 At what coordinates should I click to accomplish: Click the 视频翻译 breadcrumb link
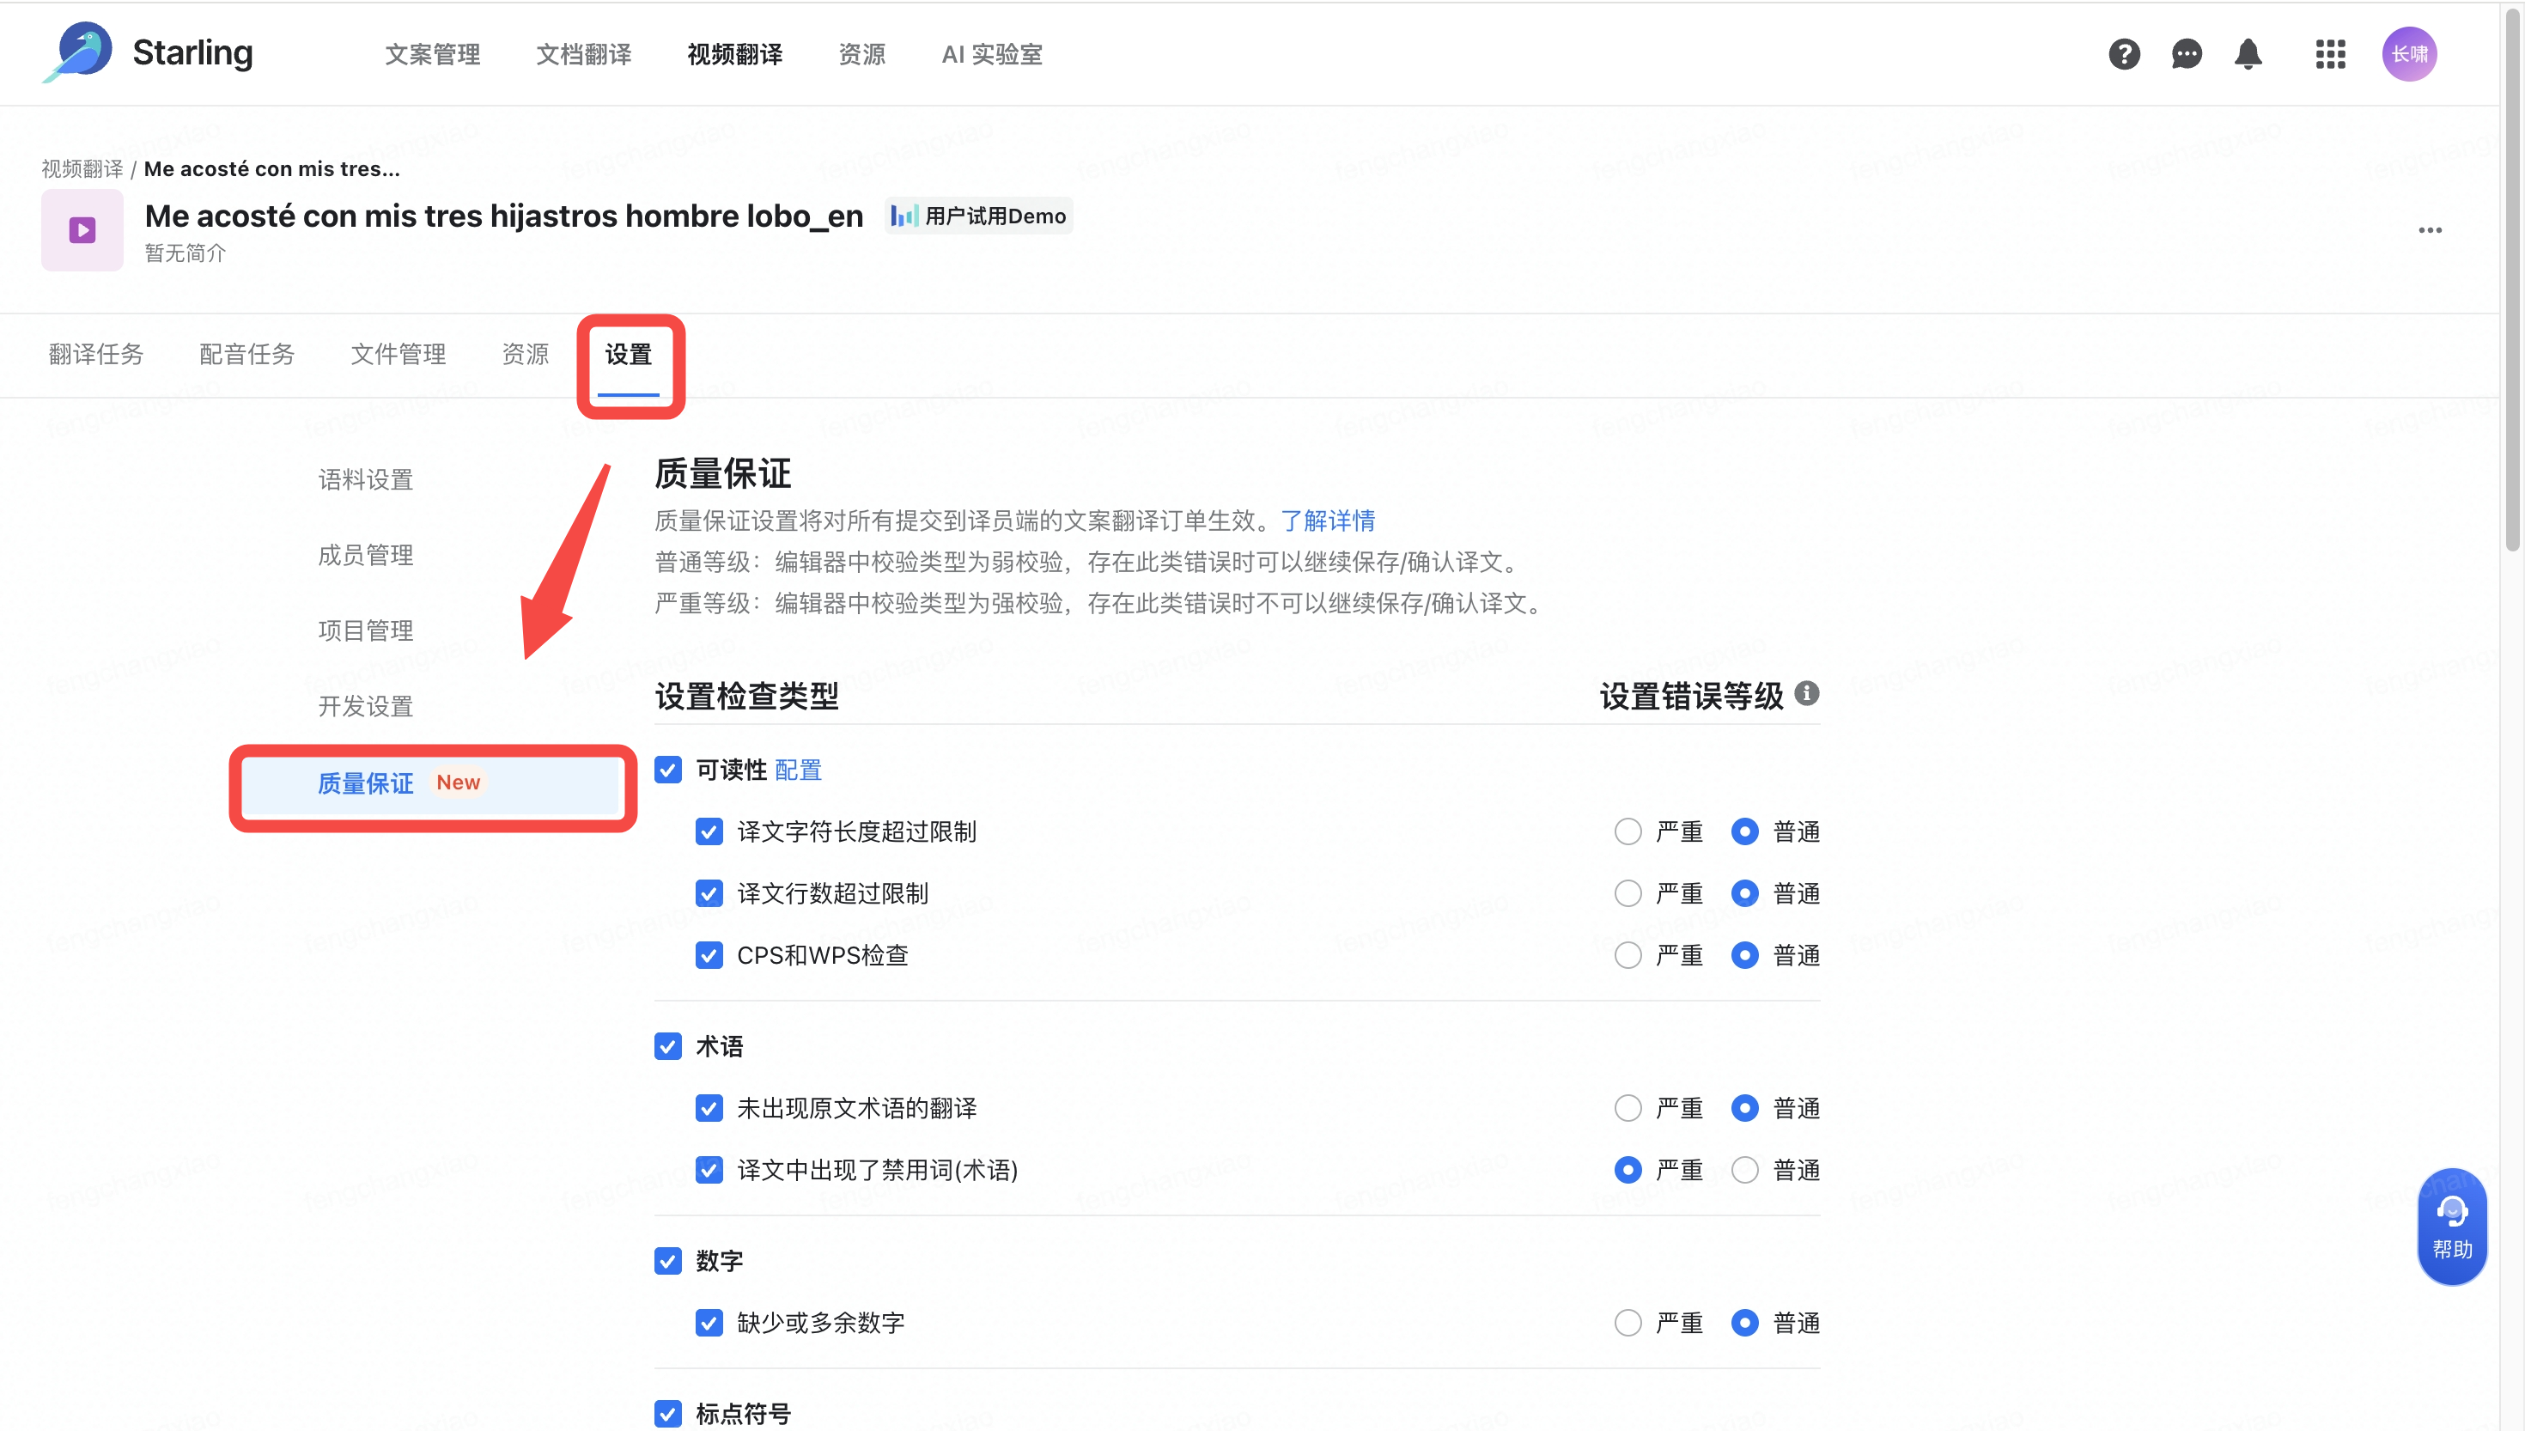(x=82, y=169)
